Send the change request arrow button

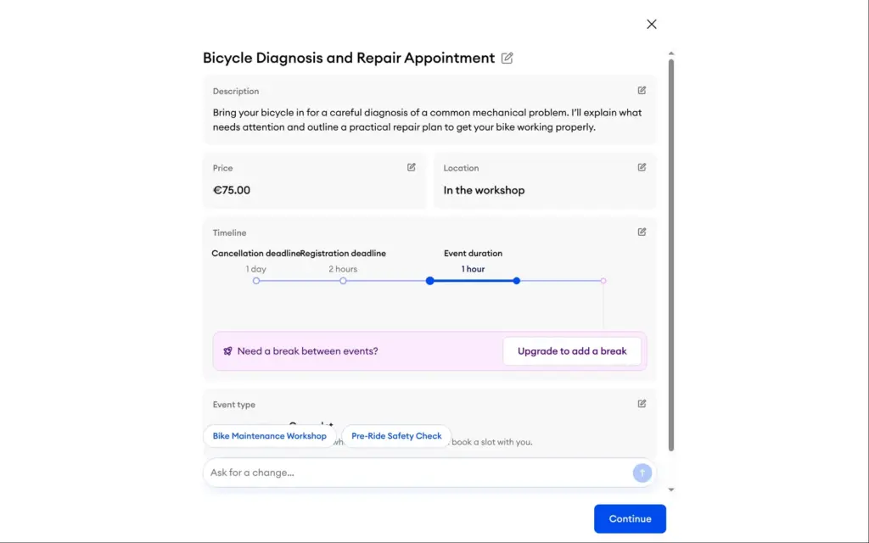tap(642, 473)
